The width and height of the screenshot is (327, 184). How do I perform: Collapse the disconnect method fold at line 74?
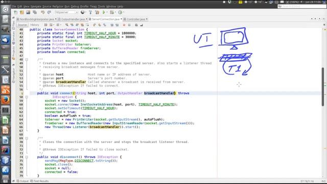[x=27, y=157]
